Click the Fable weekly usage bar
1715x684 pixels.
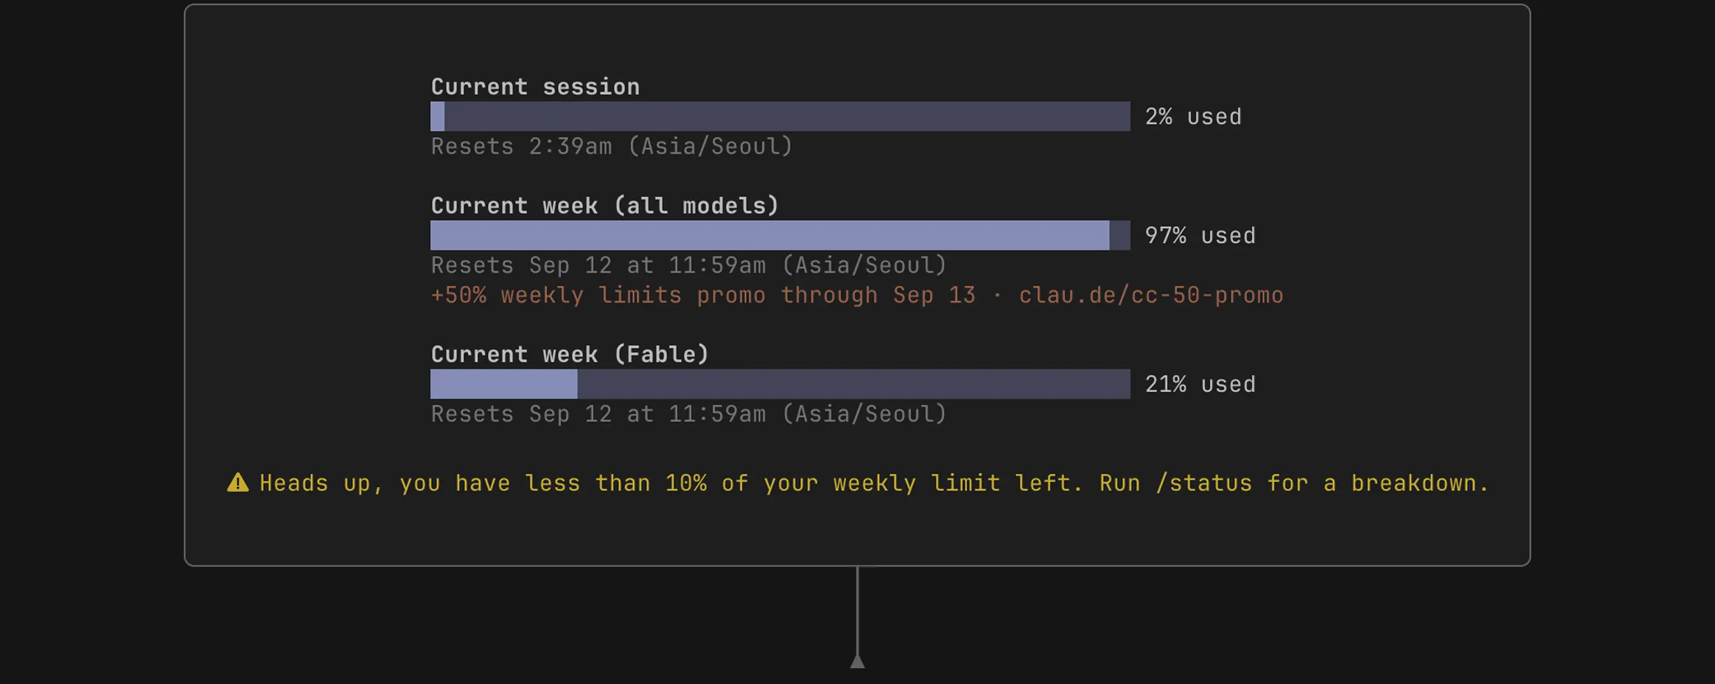point(780,384)
